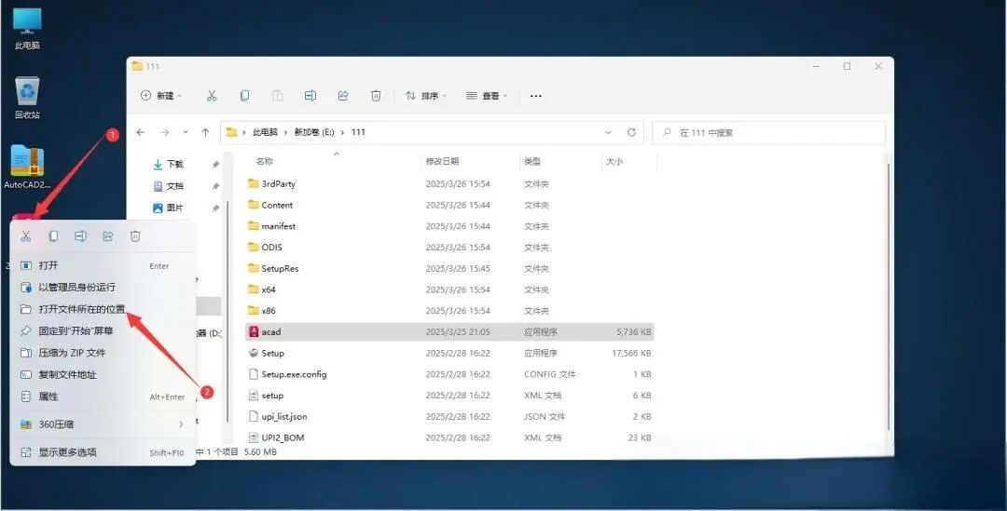Click Rename icon in Explorer toolbar

click(310, 96)
